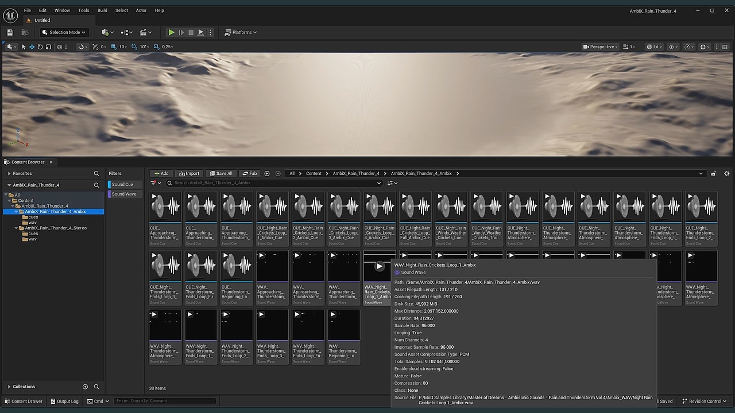The image size is (735, 413).
Task: Open Content Browser settings gear
Action: coord(726,173)
